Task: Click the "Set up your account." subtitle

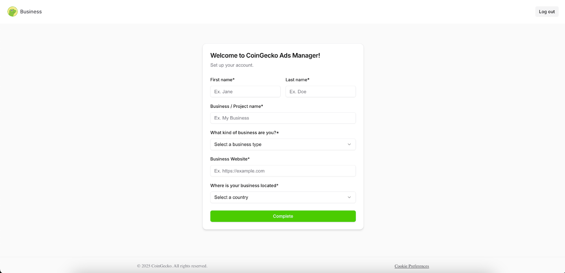Action: (232, 65)
